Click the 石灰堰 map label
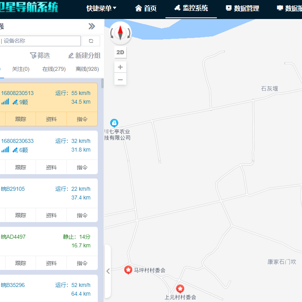The image size is (302, 302). pos(270,88)
